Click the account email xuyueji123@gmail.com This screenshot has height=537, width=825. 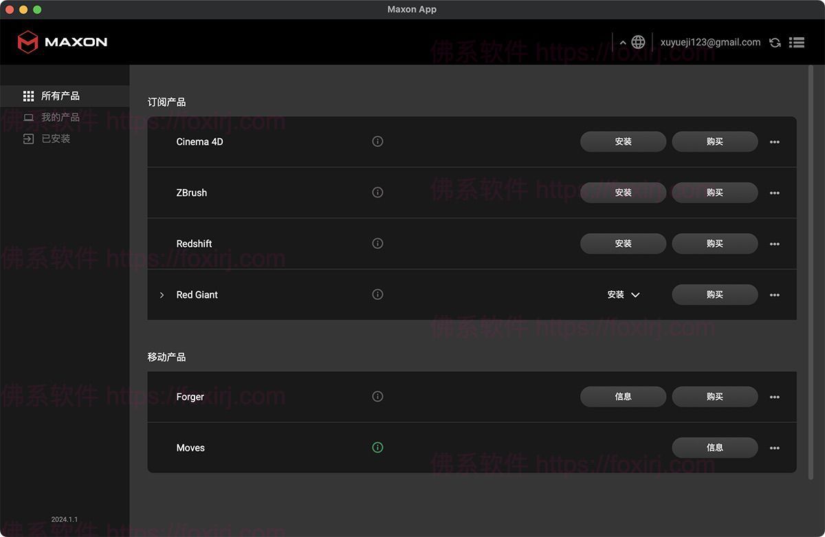coord(710,43)
